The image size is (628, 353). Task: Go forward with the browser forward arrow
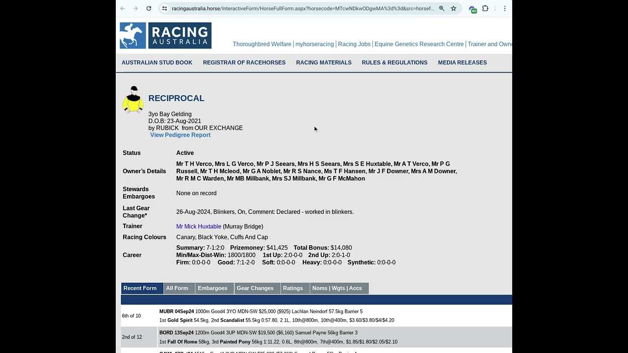pos(135,8)
